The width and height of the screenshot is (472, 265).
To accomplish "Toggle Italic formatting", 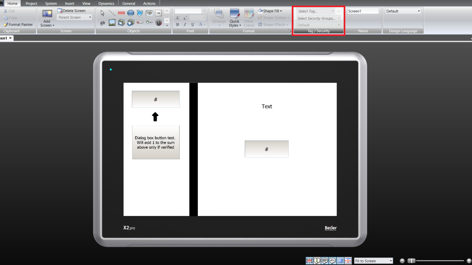I will coord(185,24).
